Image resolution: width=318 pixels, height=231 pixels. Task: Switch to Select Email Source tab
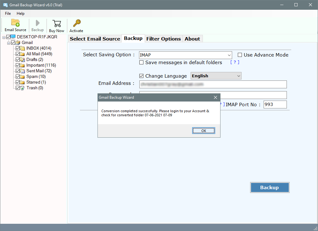tap(95, 39)
